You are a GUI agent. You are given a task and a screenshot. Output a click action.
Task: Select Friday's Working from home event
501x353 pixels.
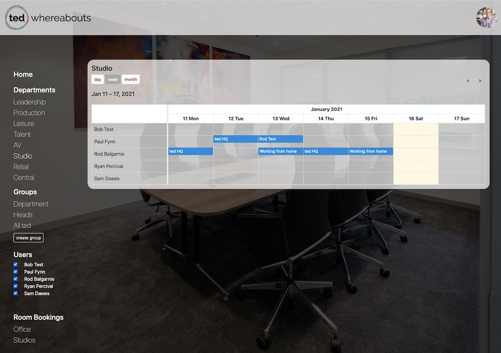coord(370,152)
